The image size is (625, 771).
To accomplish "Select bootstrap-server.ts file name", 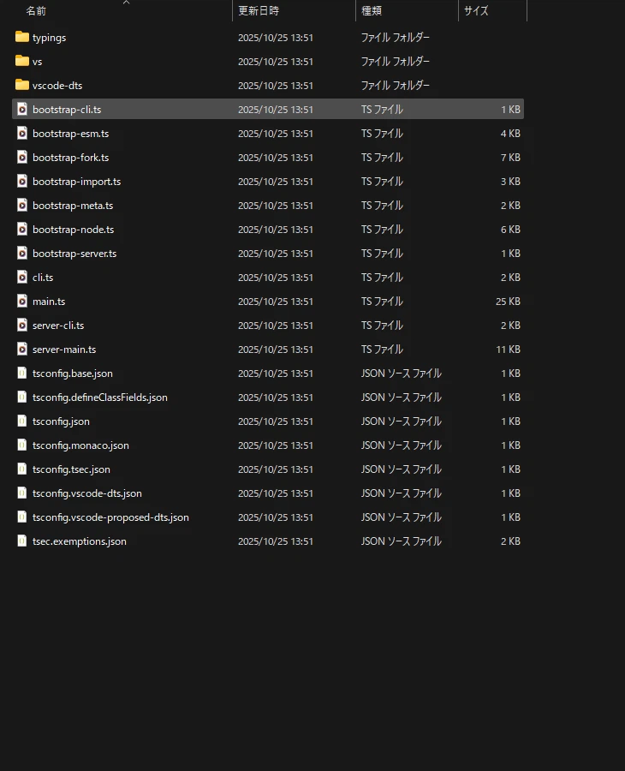I will (x=74, y=254).
